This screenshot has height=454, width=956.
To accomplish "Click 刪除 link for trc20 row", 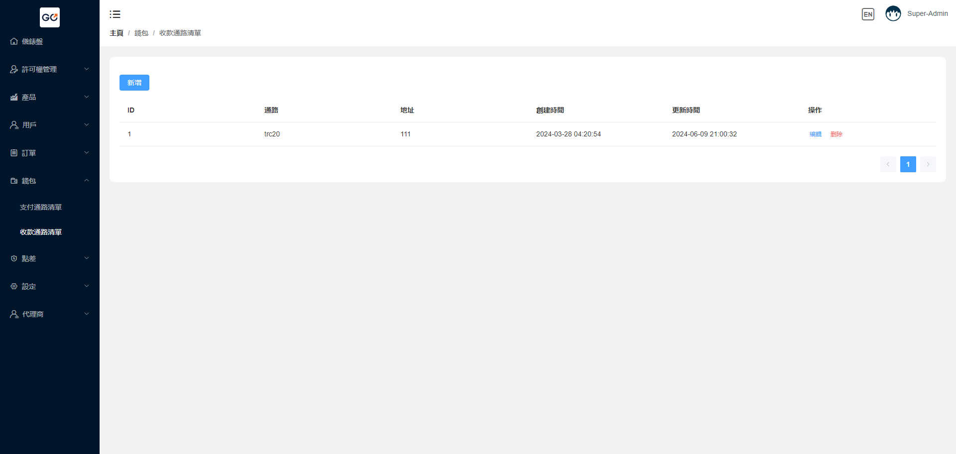I will point(836,134).
